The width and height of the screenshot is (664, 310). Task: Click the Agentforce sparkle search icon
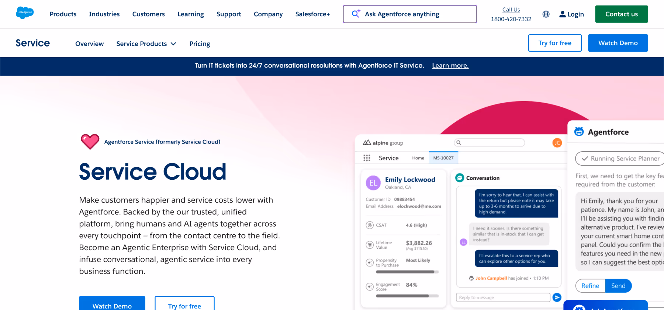click(x=356, y=14)
